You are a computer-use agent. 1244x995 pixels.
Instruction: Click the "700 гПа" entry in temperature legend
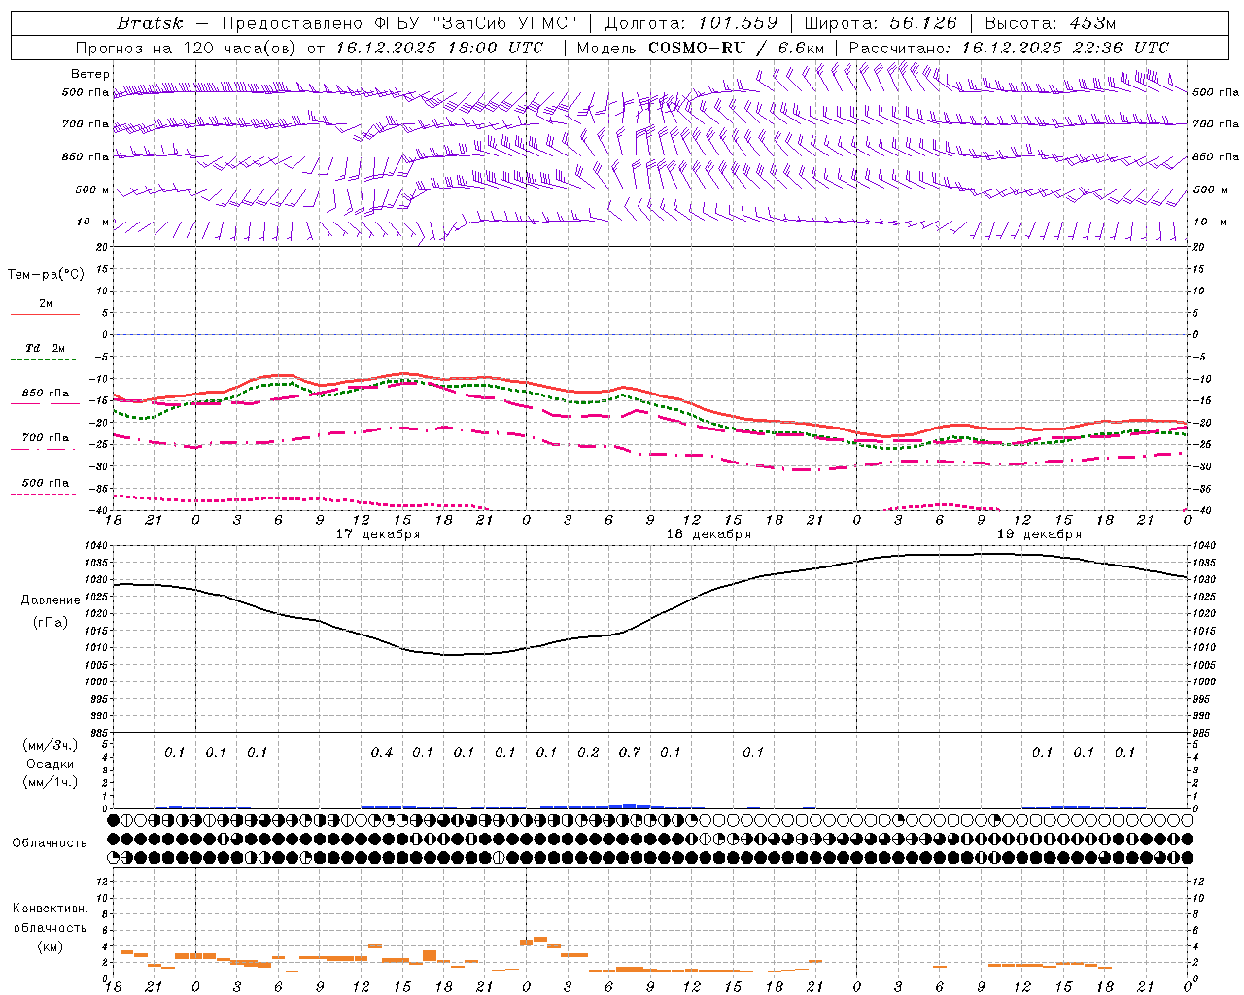click(x=46, y=438)
